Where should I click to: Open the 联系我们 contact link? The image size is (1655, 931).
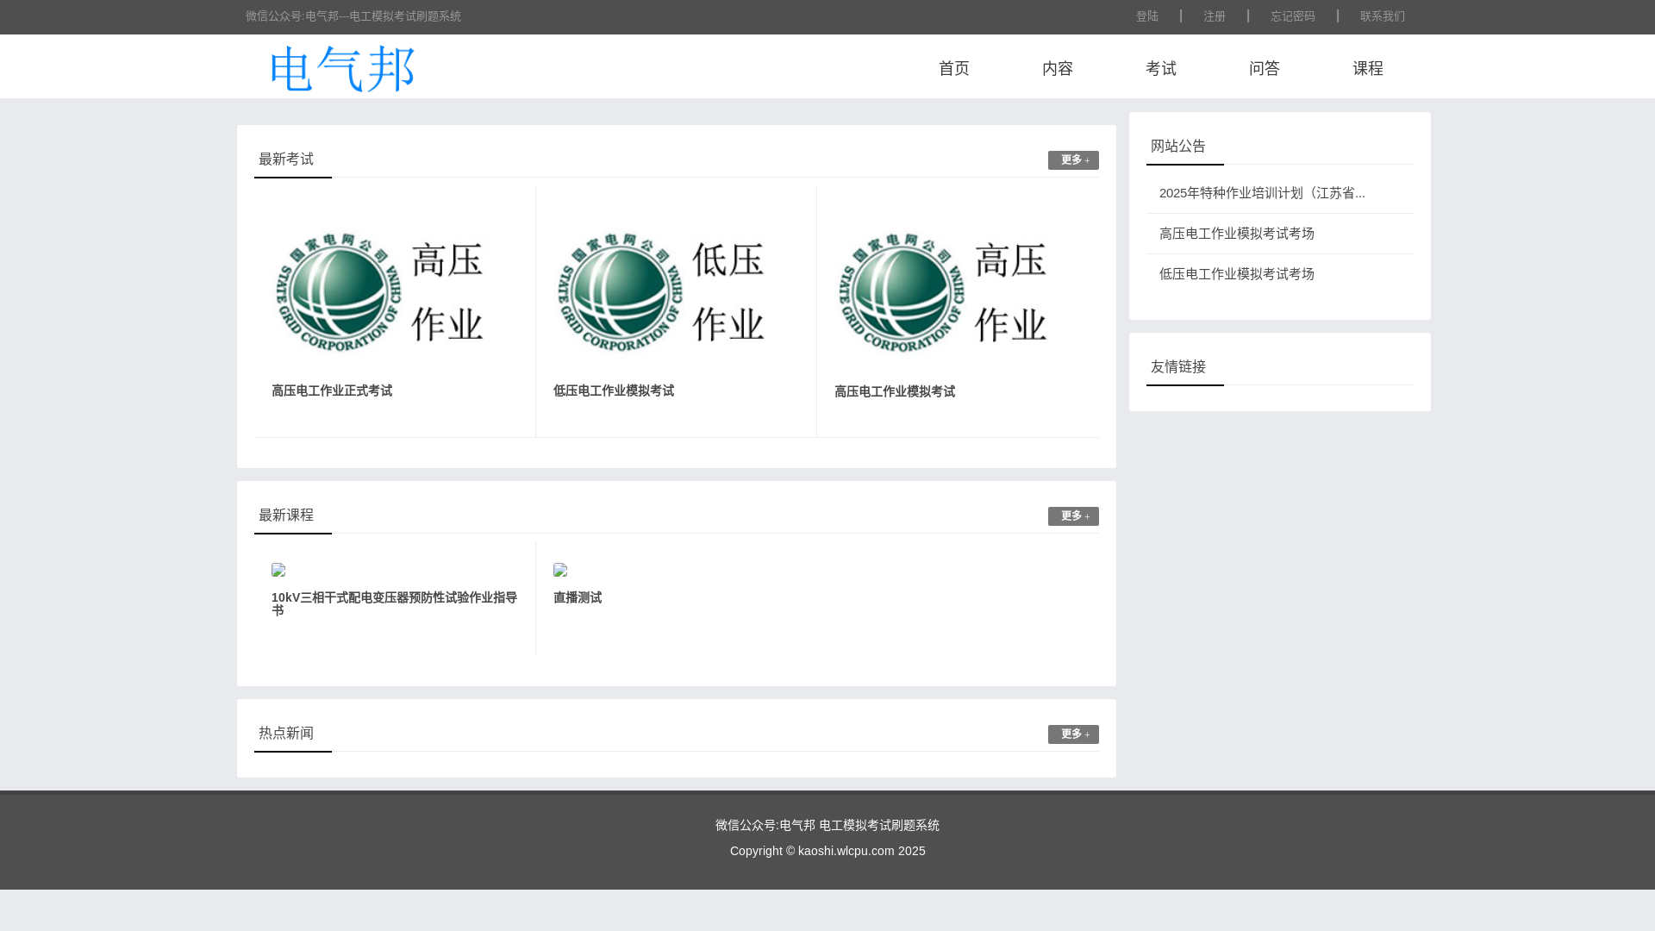1383,16
